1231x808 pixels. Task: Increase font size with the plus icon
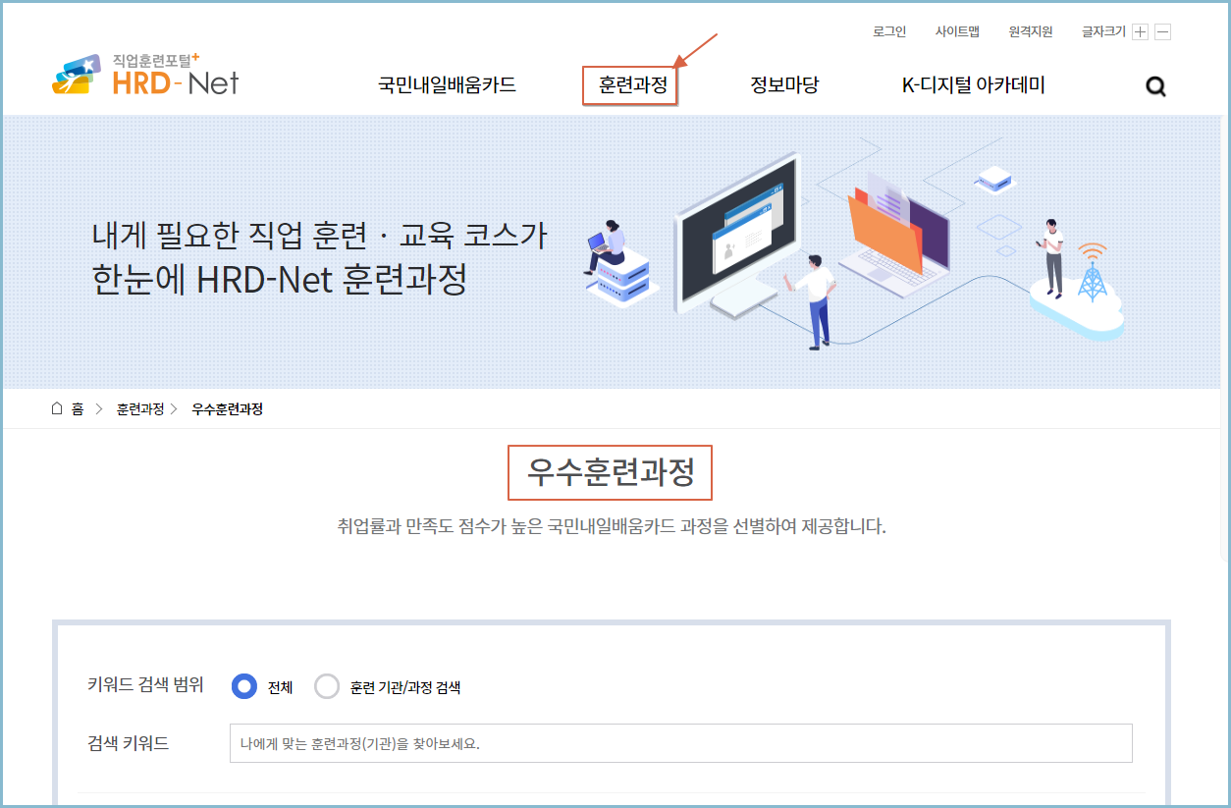coord(1139,31)
